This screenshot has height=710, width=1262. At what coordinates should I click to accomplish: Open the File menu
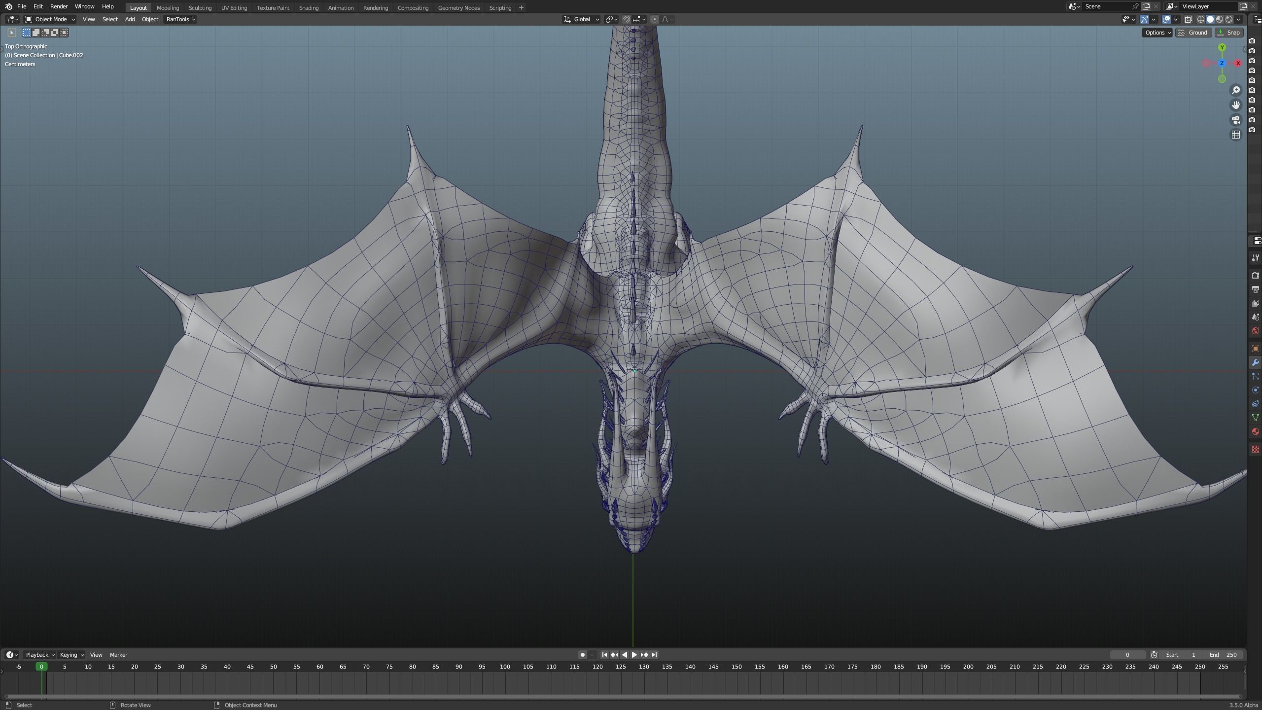click(x=22, y=6)
